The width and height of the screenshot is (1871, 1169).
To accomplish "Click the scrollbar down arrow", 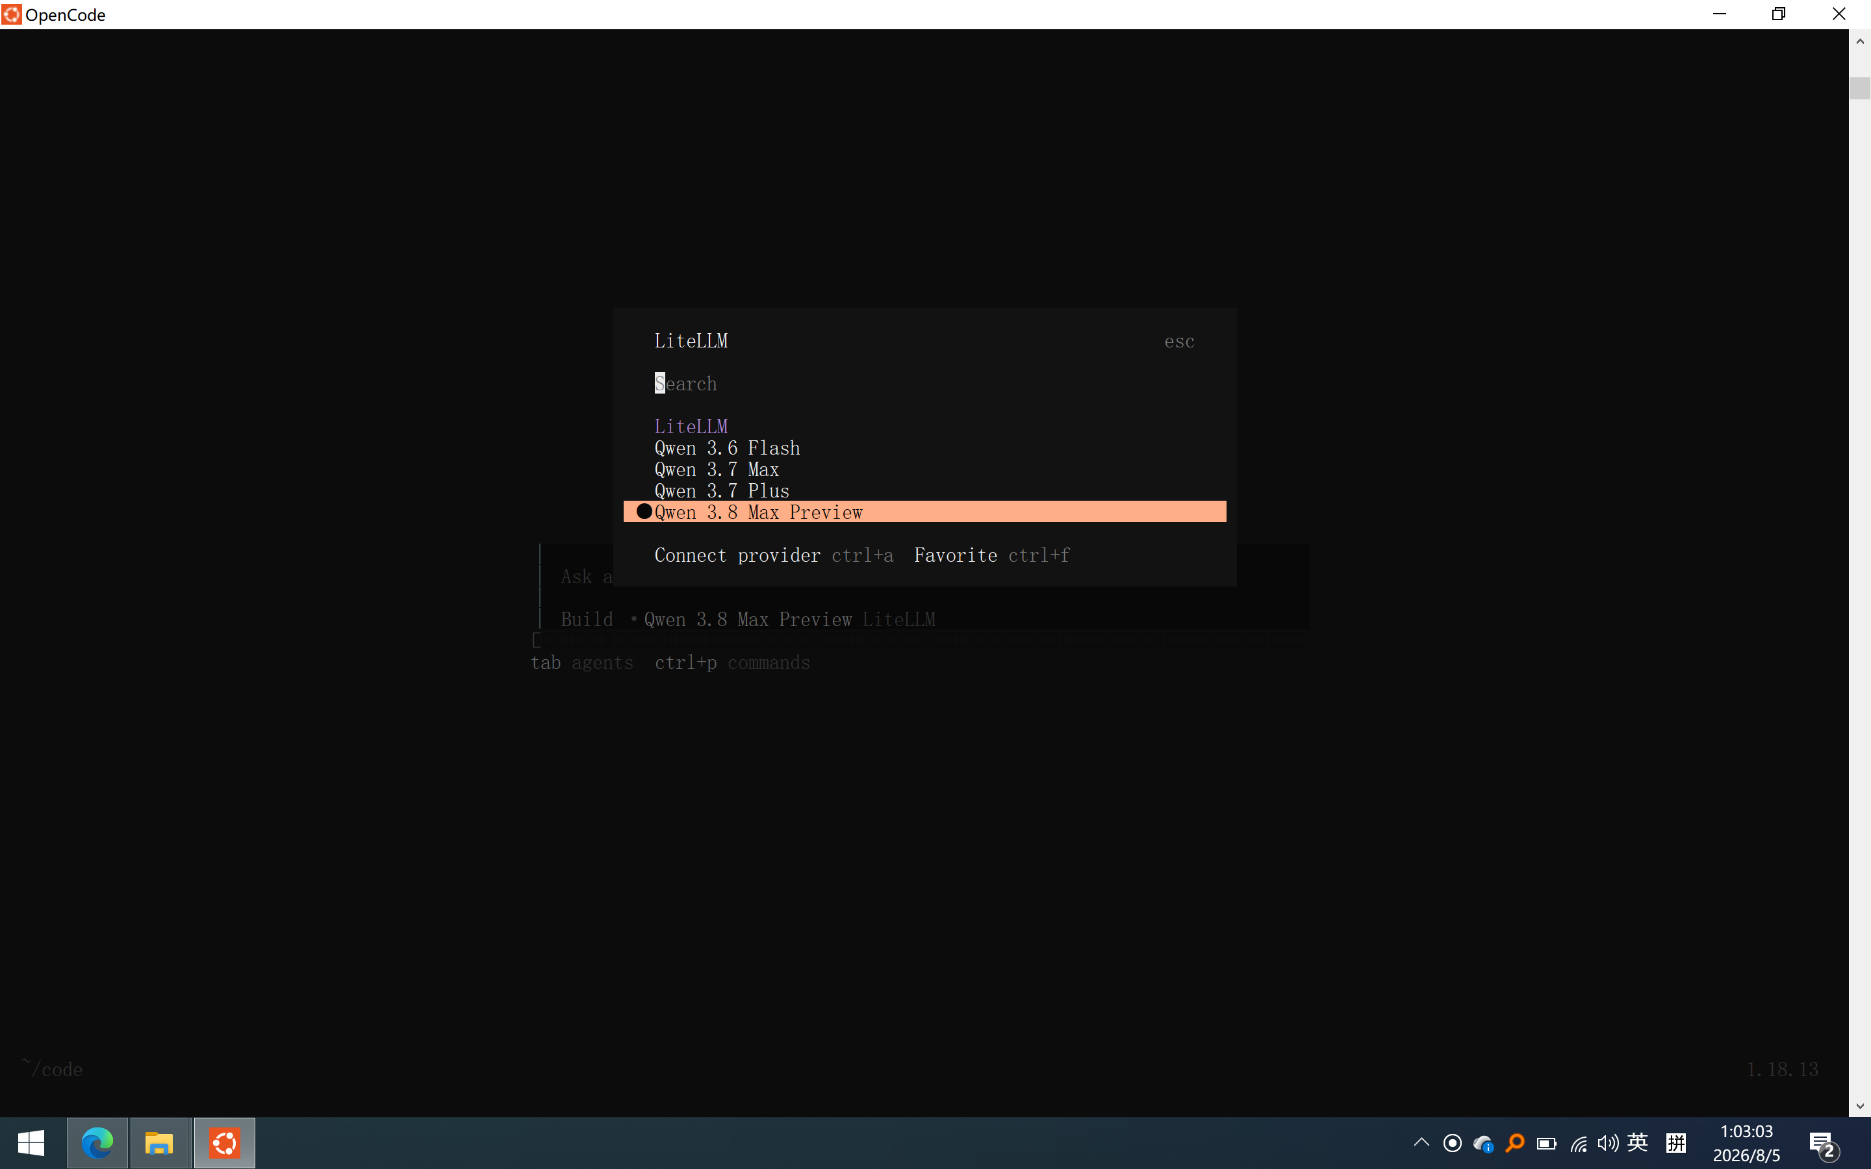I will 1859,1105.
